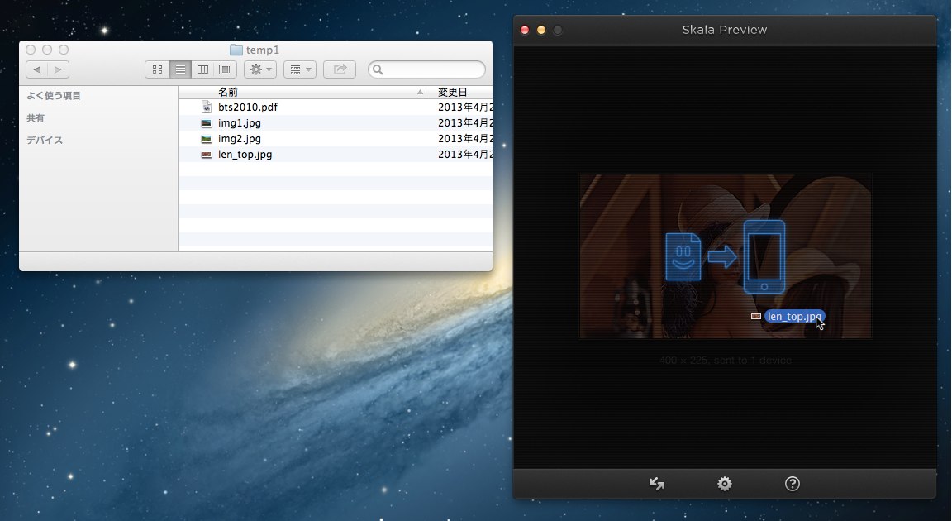This screenshot has width=952, height=521.
Task: Close Skala Preview window
Action: click(x=526, y=30)
